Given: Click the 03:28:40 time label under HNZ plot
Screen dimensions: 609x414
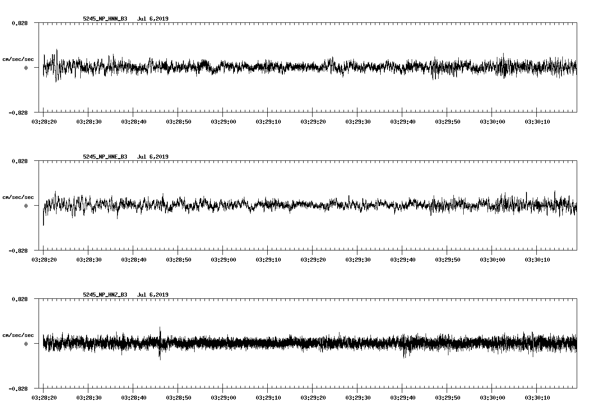Looking at the screenshot, I should pyautogui.click(x=133, y=397).
